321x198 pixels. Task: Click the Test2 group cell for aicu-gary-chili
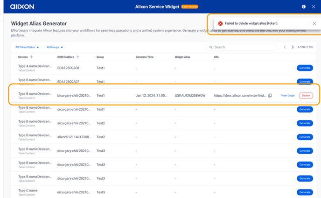pos(101,123)
